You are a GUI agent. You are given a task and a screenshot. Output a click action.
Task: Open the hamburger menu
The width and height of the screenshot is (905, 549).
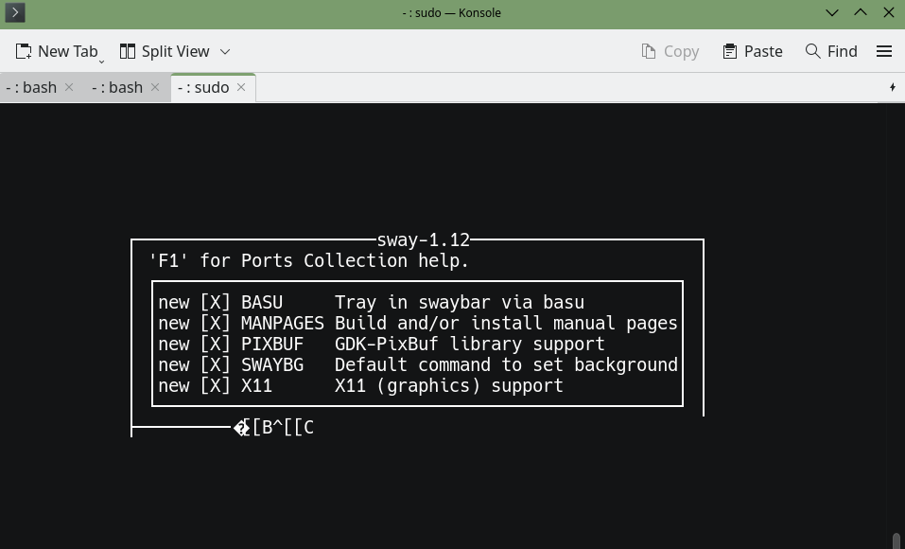pyautogui.click(x=884, y=51)
